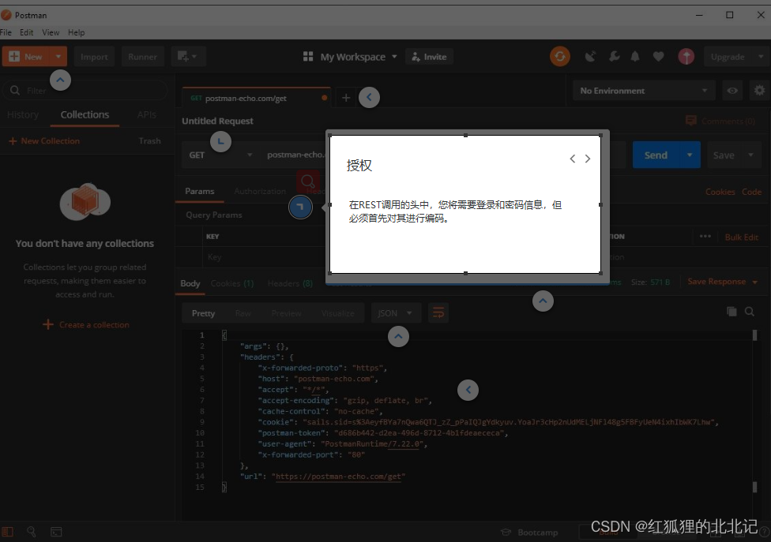
Task: Select the response Body tab
Action: (190, 283)
